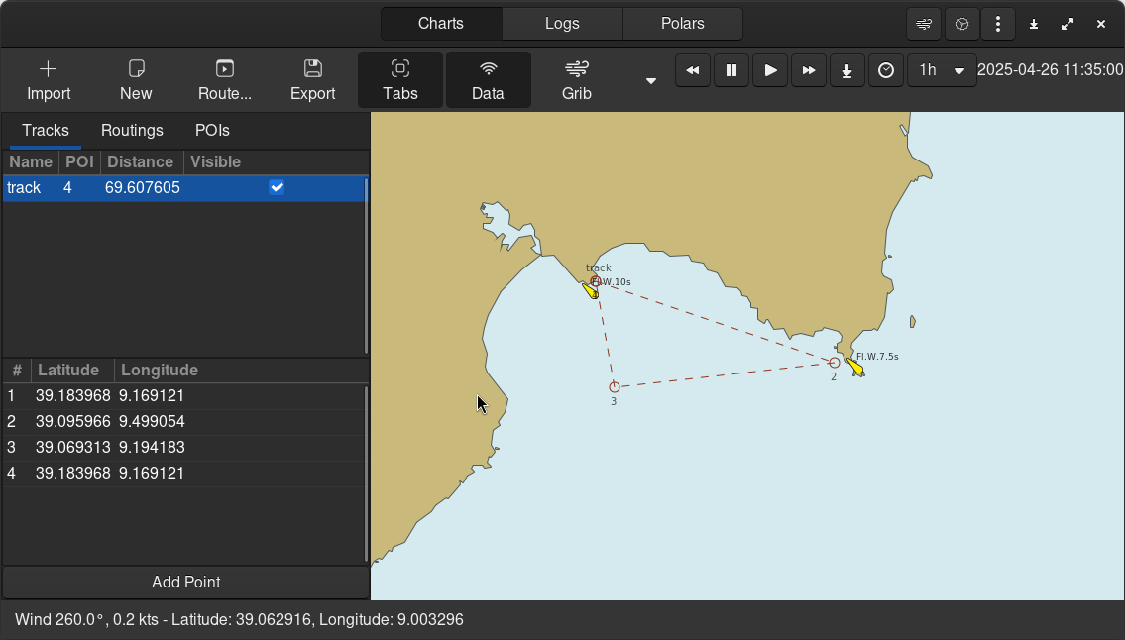
Task: Toggle the Data connection button
Action: tap(488, 80)
